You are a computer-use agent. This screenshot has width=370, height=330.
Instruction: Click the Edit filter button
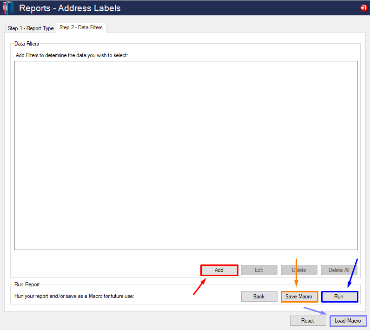259,270
